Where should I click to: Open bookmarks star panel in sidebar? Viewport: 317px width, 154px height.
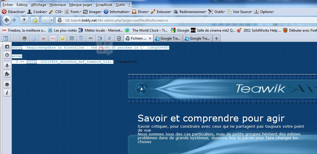[x=7, y=47]
